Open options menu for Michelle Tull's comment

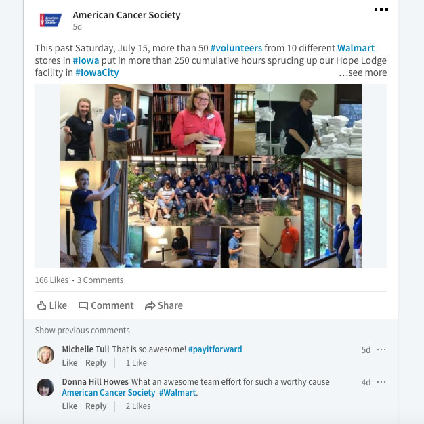(381, 349)
